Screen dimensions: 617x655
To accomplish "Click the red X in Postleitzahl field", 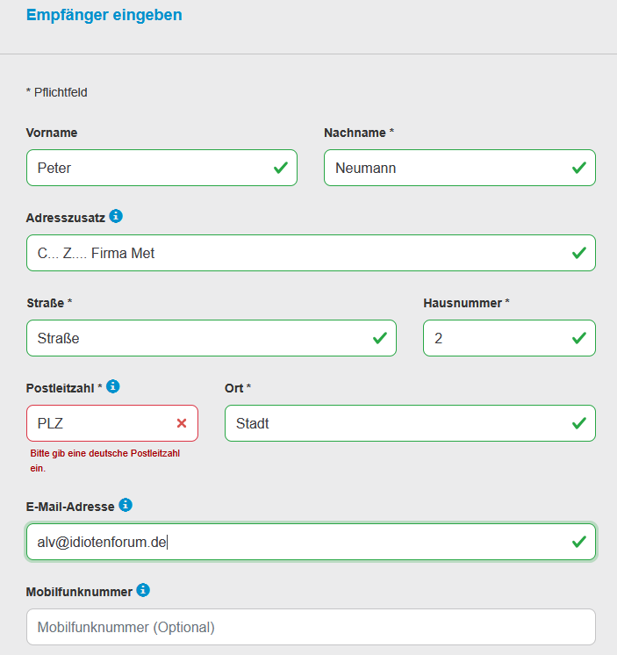I will (182, 423).
